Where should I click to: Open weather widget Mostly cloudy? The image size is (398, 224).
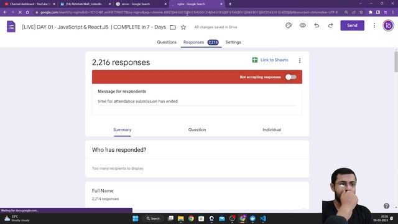17,218
